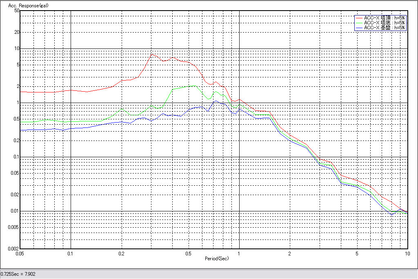Click the X-axis tick label 0.5
This screenshot has width=418, height=279.
(x=188, y=253)
